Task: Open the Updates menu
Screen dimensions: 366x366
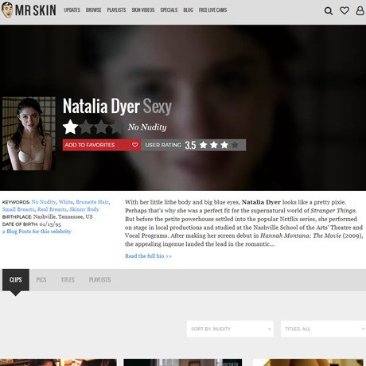Action: (72, 10)
